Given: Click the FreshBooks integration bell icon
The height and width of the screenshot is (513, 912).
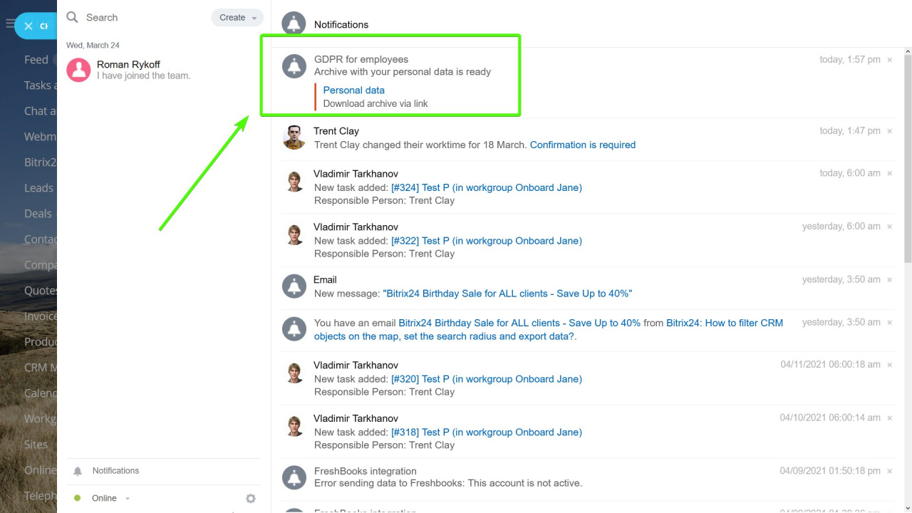Looking at the screenshot, I should pos(294,477).
